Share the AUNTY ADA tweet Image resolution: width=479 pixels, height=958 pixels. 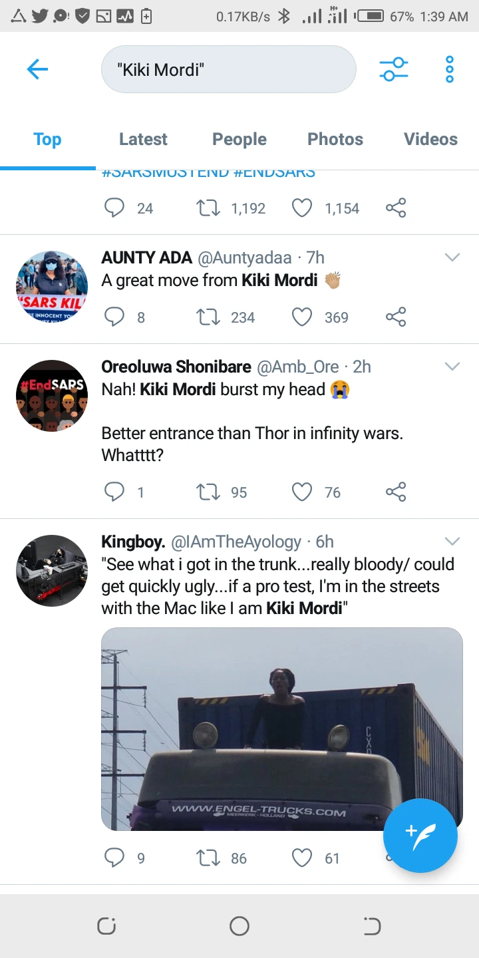point(396,317)
